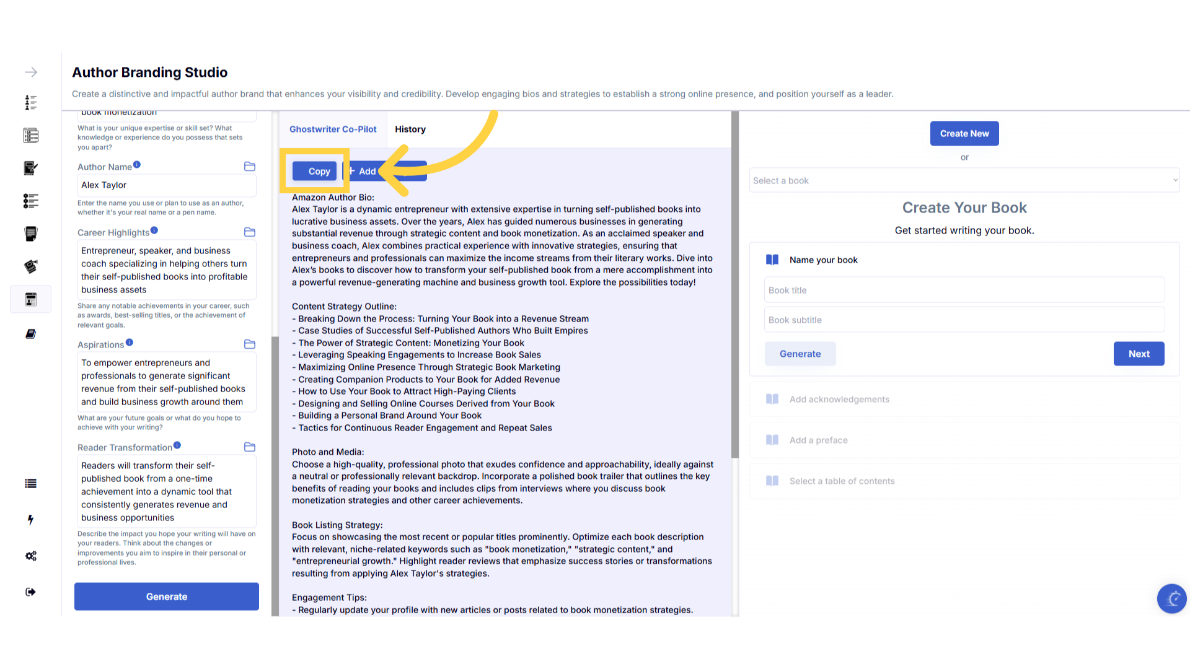The width and height of the screenshot is (1190, 669).
Task: Show info tooltip beside Author Name
Action: click(137, 165)
